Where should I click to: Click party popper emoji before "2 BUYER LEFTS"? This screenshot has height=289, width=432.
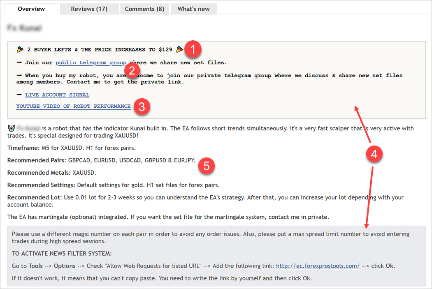point(20,50)
